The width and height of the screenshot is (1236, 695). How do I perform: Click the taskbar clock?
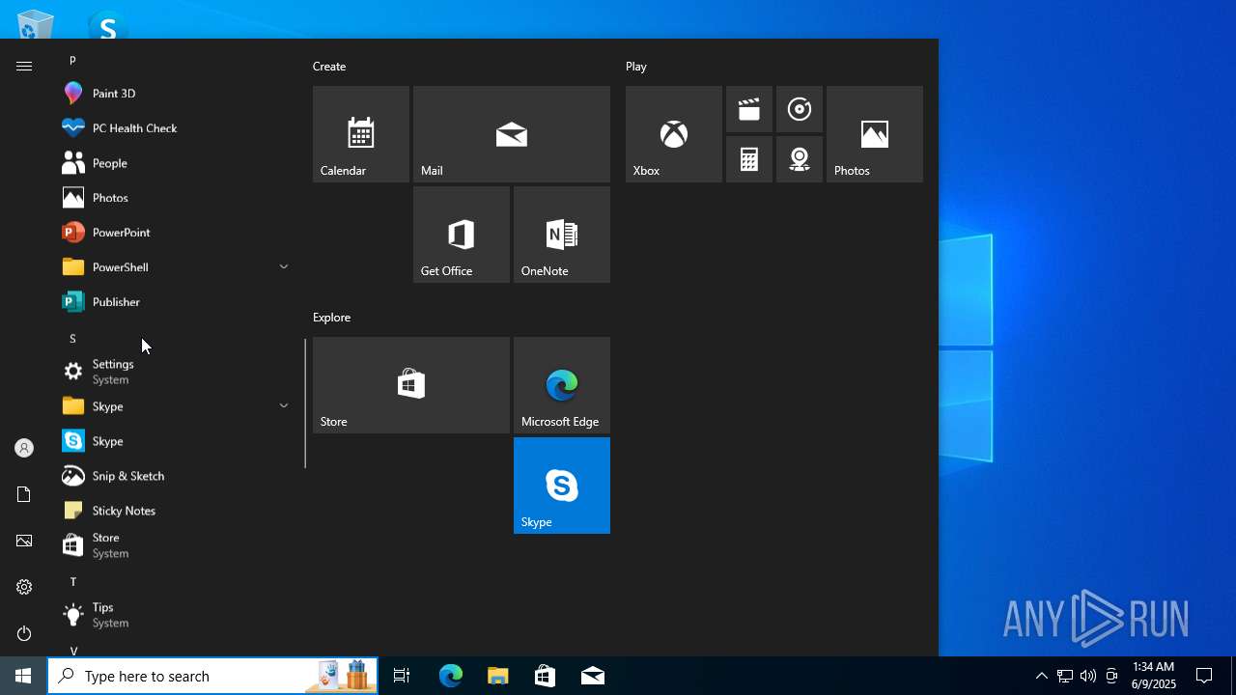pyautogui.click(x=1154, y=676)
